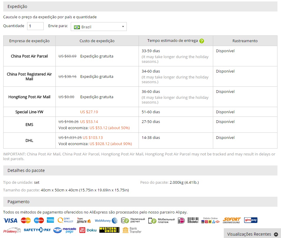Choose the QIWI Wallet payment icon
The image size is (281, 238).
(x=65, y=220)
